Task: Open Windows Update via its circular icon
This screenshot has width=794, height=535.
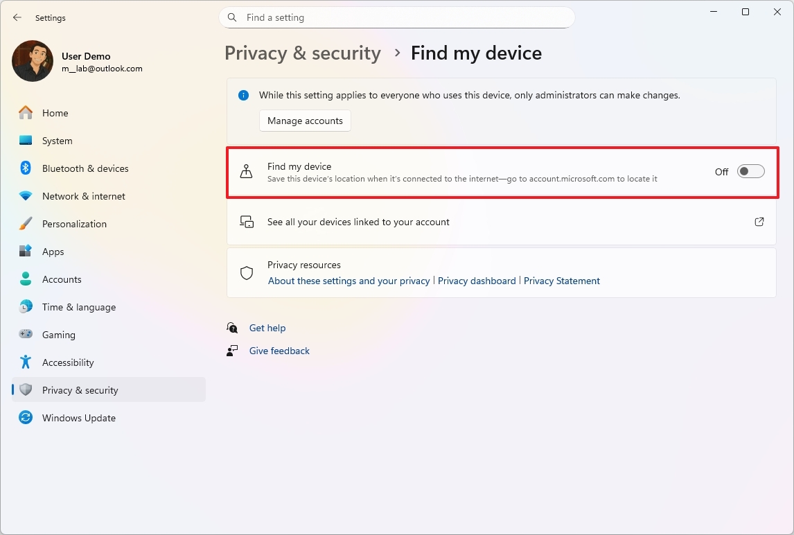Action: click(24, 418)
